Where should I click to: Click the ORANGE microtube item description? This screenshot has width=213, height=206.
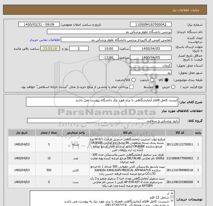[128, 145]
